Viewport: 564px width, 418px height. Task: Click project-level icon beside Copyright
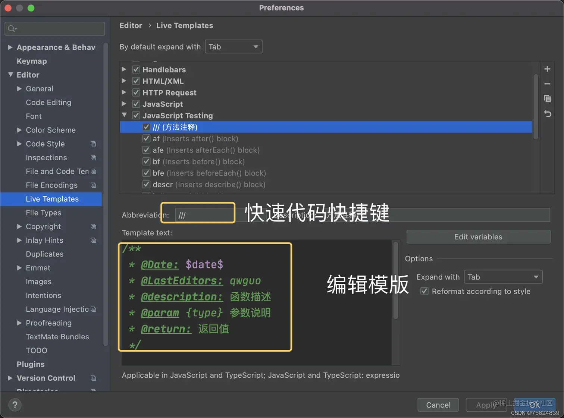93,227
